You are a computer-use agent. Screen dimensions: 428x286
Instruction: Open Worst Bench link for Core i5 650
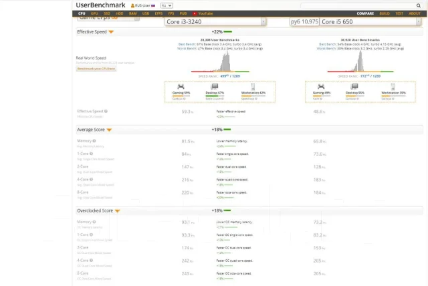(327, 49)
